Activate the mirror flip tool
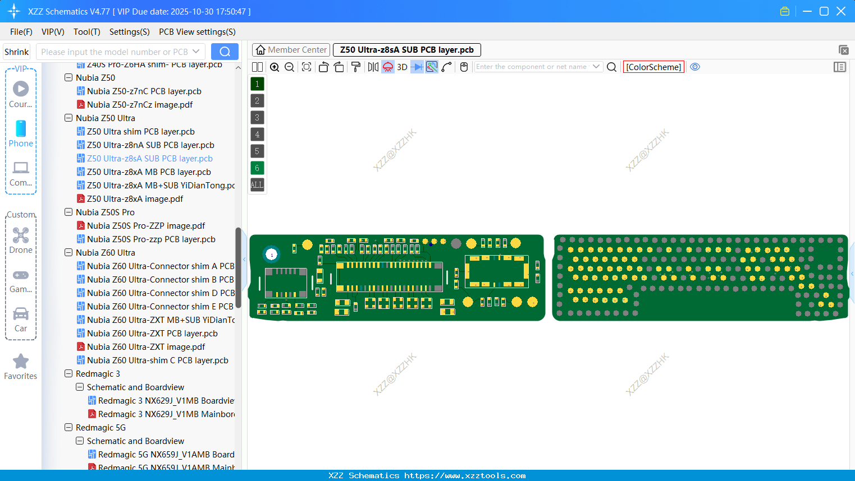855x481 pixels. point(372,67)
